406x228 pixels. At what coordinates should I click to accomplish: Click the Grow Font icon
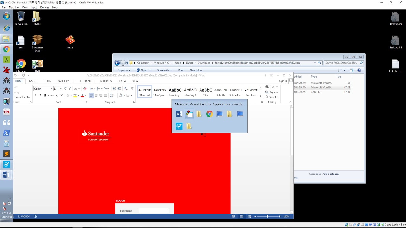pos(65,89)
